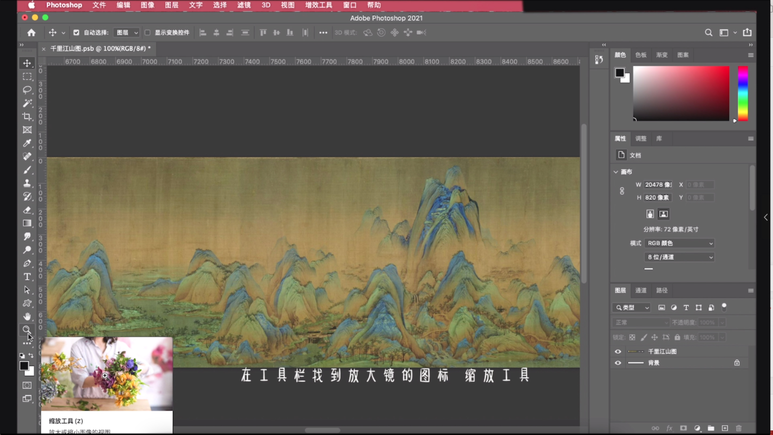Image resolution: width=773 pixels, height=435 pixels.
Task: Click the edit toolbar ellipsis button
Action: coord(27,343)
